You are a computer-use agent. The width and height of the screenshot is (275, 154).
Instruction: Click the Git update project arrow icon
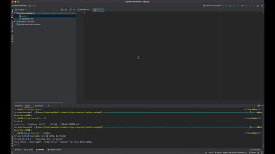point(246,6)
